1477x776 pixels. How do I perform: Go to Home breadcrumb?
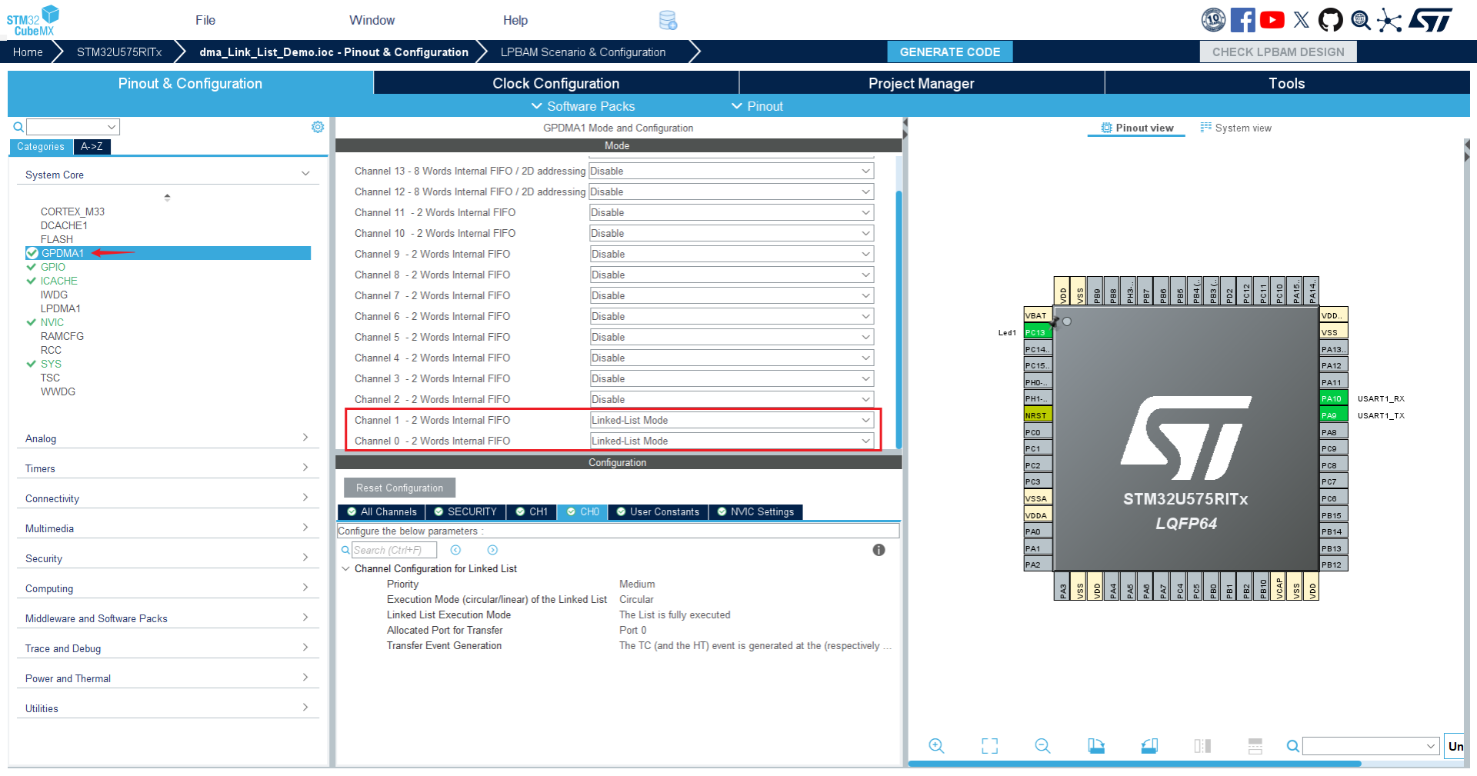click(x=28, y=52)
